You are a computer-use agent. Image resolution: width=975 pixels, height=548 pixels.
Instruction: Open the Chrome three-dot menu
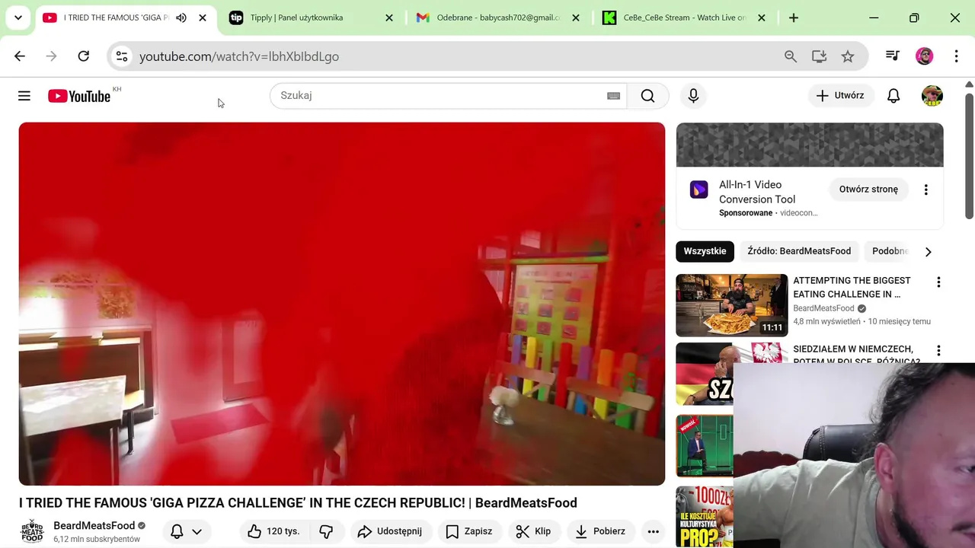(956, 56)
